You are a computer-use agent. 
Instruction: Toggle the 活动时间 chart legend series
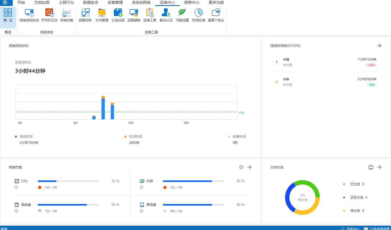[26, 137]
